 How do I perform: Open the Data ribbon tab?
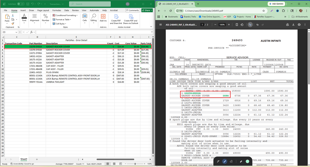(67, 10)
